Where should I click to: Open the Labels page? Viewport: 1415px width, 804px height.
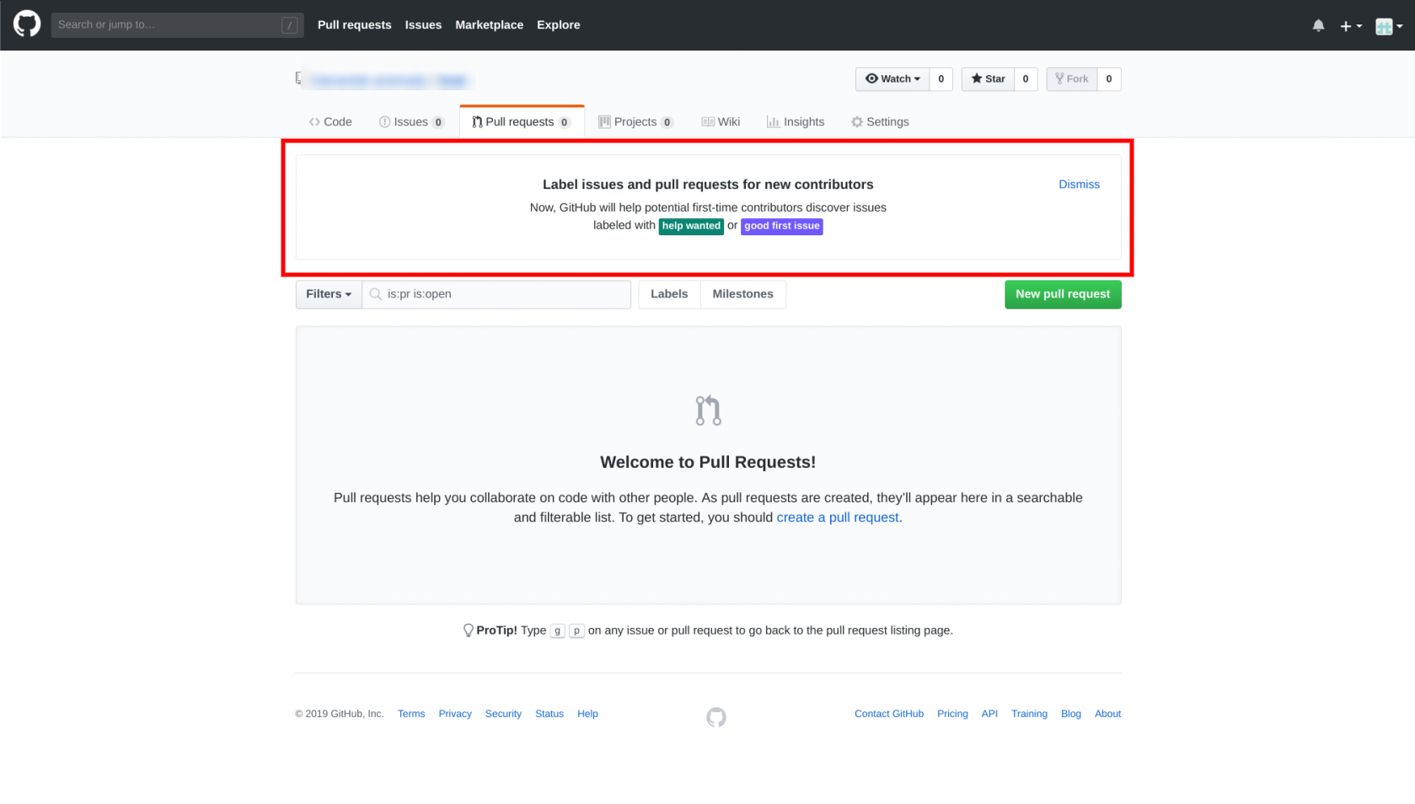[x=669, y=294]
